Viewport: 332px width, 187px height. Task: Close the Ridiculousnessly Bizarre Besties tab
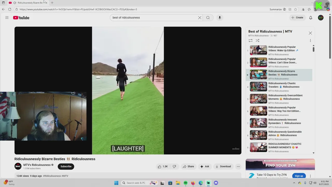pyautogui.click(x=46, y=3)
